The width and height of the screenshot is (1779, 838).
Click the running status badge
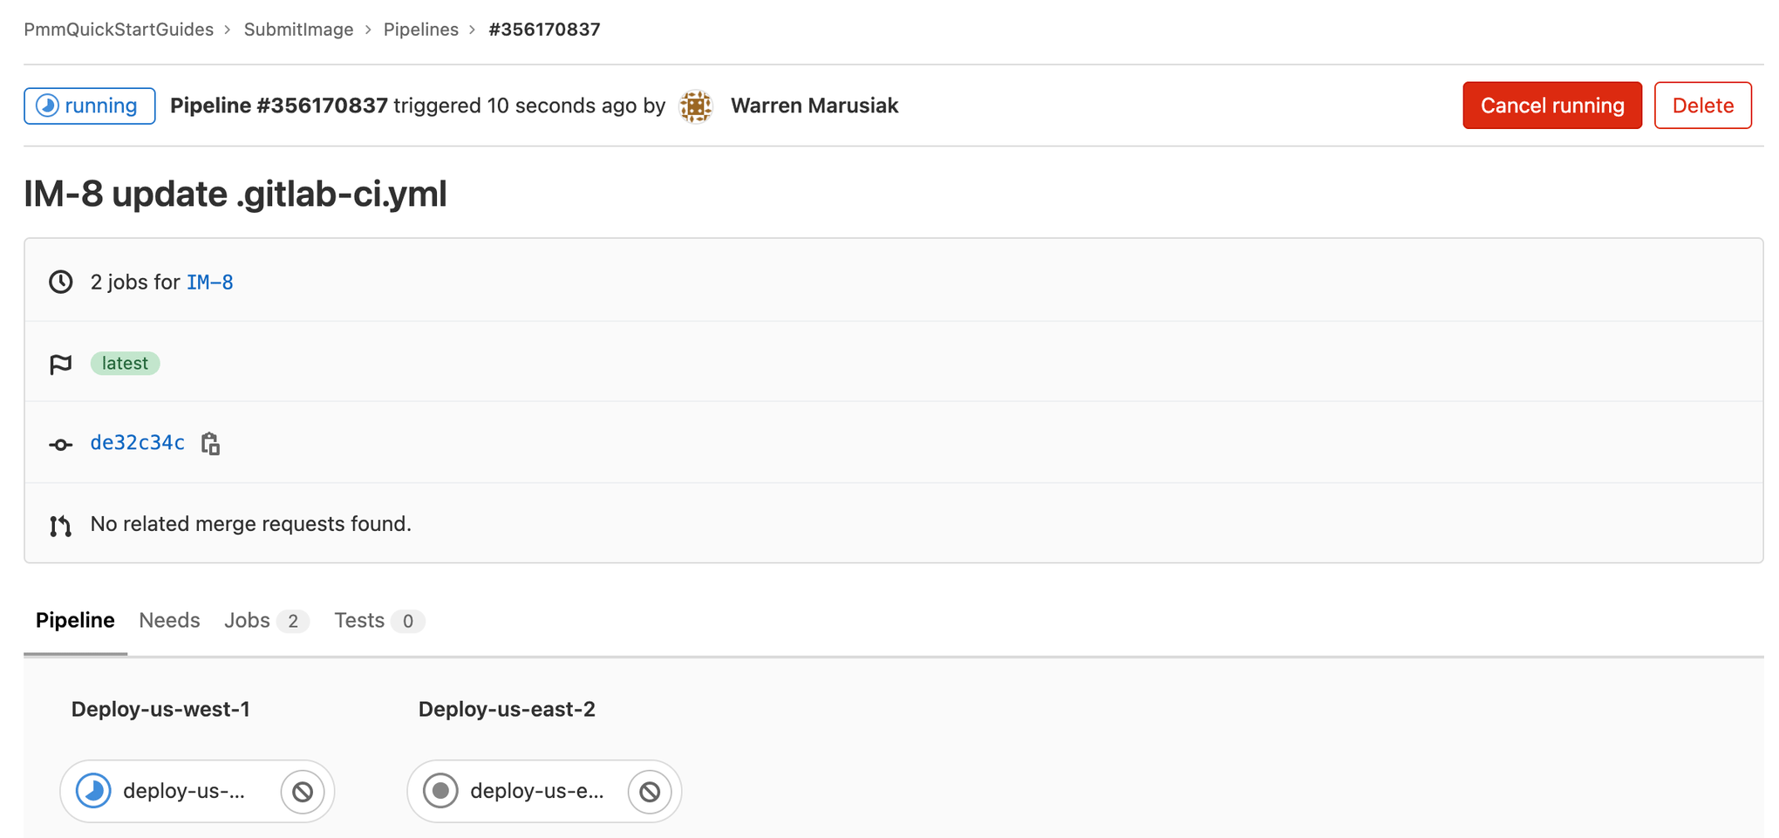(x=90, y=106)
